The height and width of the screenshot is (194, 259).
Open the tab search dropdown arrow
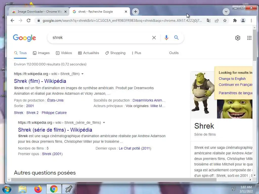pos(226,12)
